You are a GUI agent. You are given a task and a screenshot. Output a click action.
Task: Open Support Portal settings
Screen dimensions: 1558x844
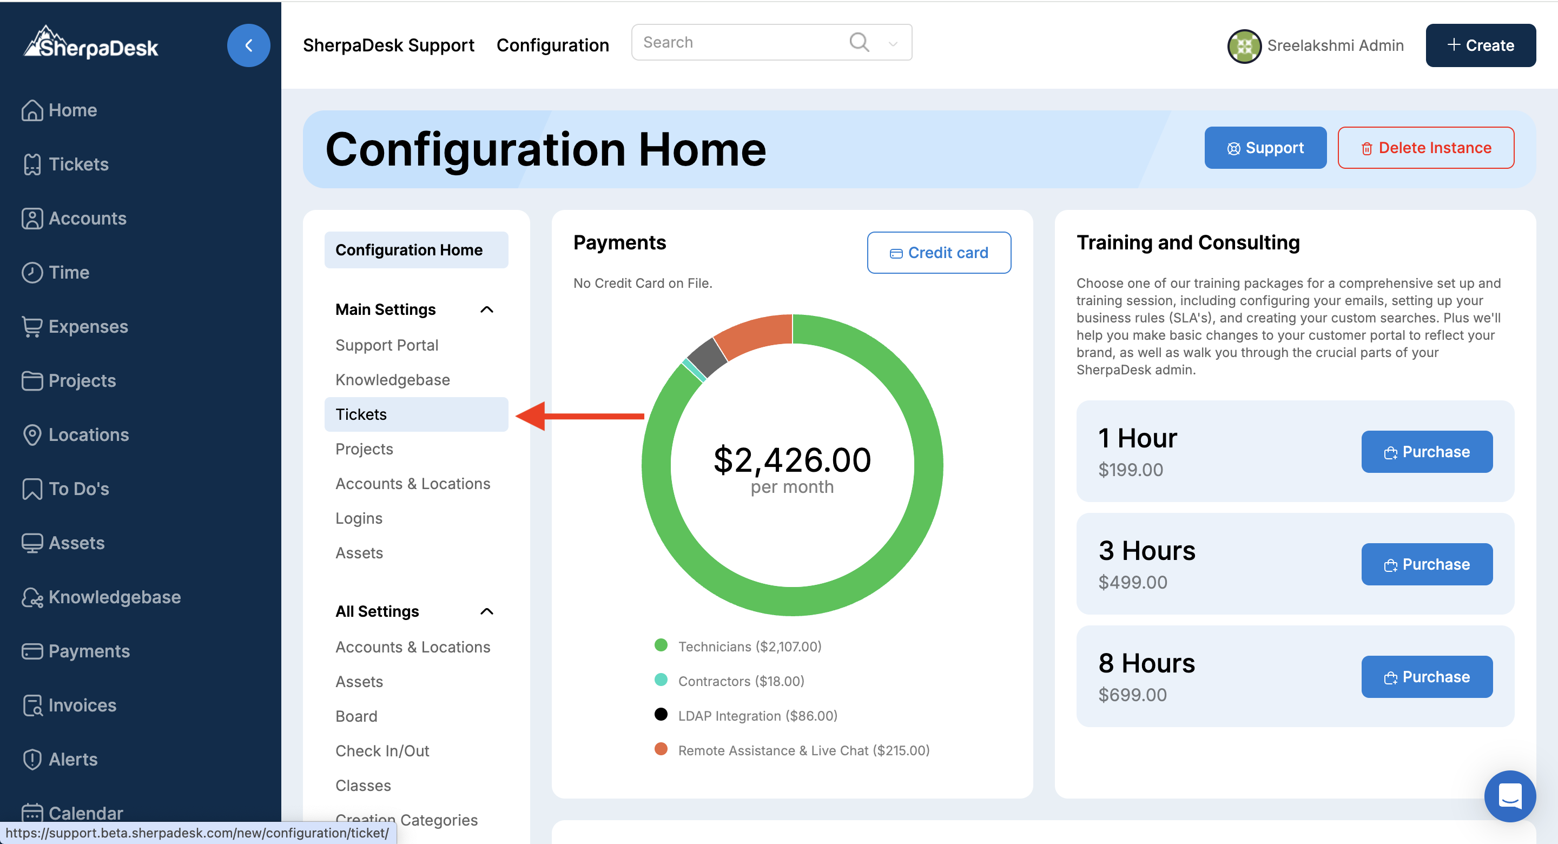pyautogui.click(x=386, y=345)
